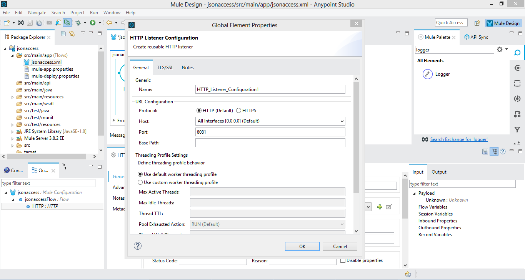Click the tree view icon in properties toolbar
Viewport: 525px width, 280px height.
[x=494, y=151]
